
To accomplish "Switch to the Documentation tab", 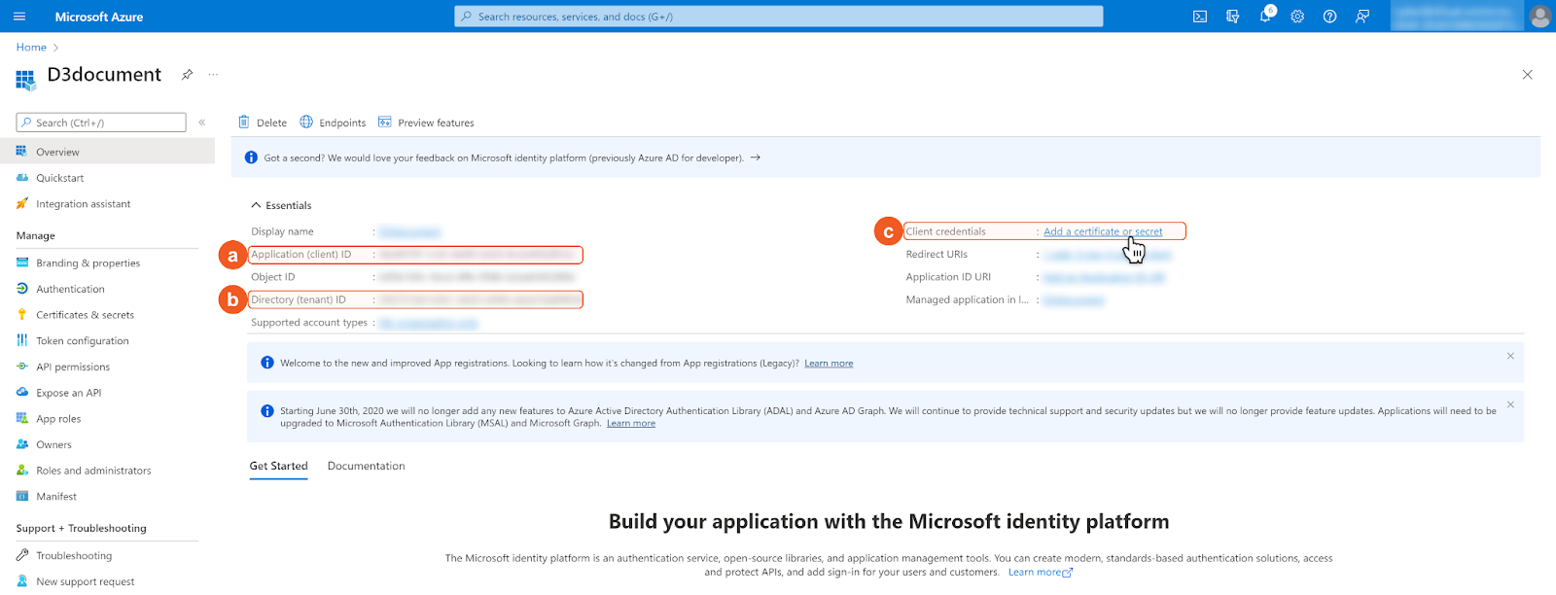I will pos(366,466).
